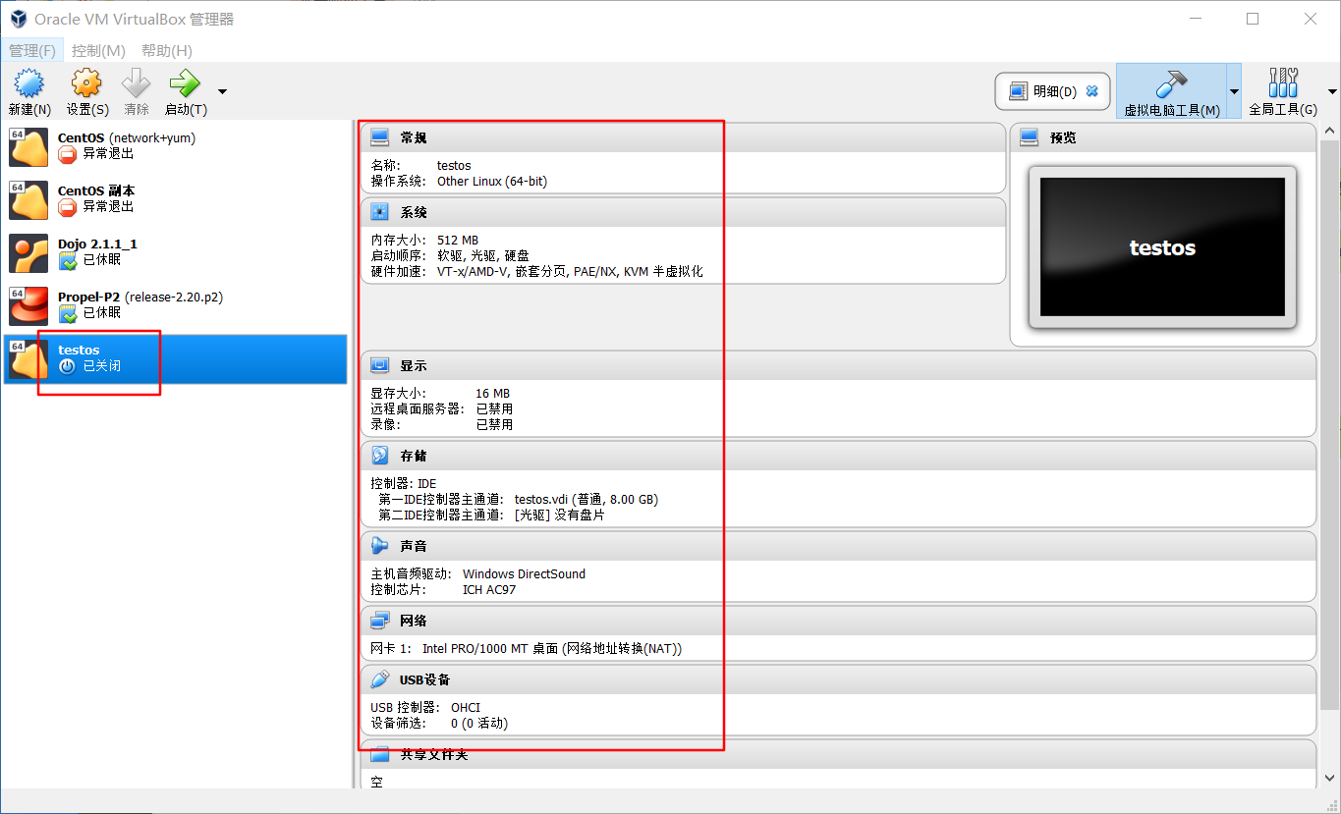Open the 常规 section header link

[x=414, y=137]
